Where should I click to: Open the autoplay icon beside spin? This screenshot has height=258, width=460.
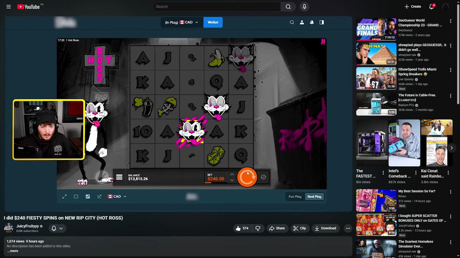pyautogui.click(x=263, y=177)
